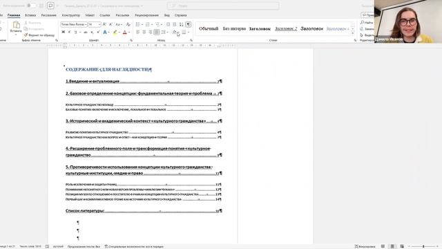This screenshot has width=442, height=249.
Task: Switch to Read Mode view in status bar
Action: point(383,246)
